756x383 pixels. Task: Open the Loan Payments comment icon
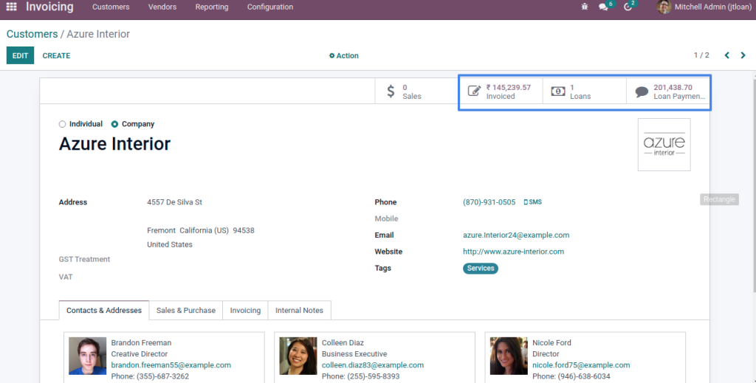[x=642, y=92]
